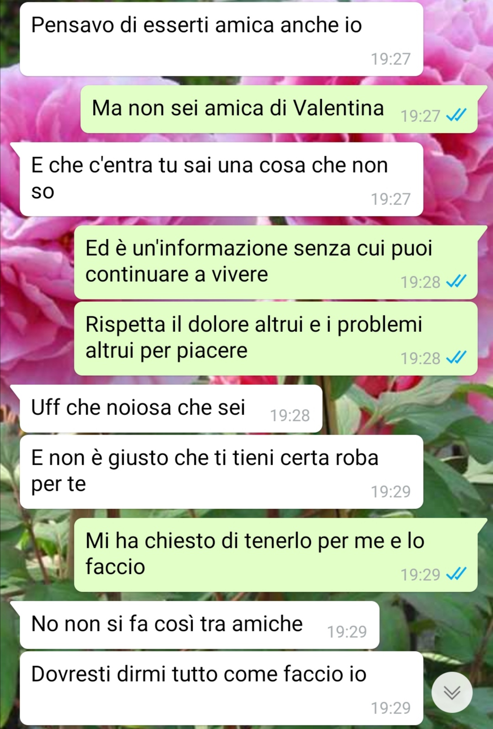Select the bubble 'Rispetta il dolore altrui'
Image resolution: width=493 pixels, height=729 pixels.
(276, 338)
